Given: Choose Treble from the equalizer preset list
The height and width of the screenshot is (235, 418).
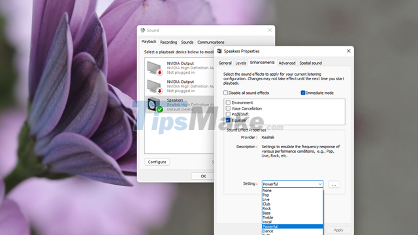Looking at the screenshot, I should (293, 217).
